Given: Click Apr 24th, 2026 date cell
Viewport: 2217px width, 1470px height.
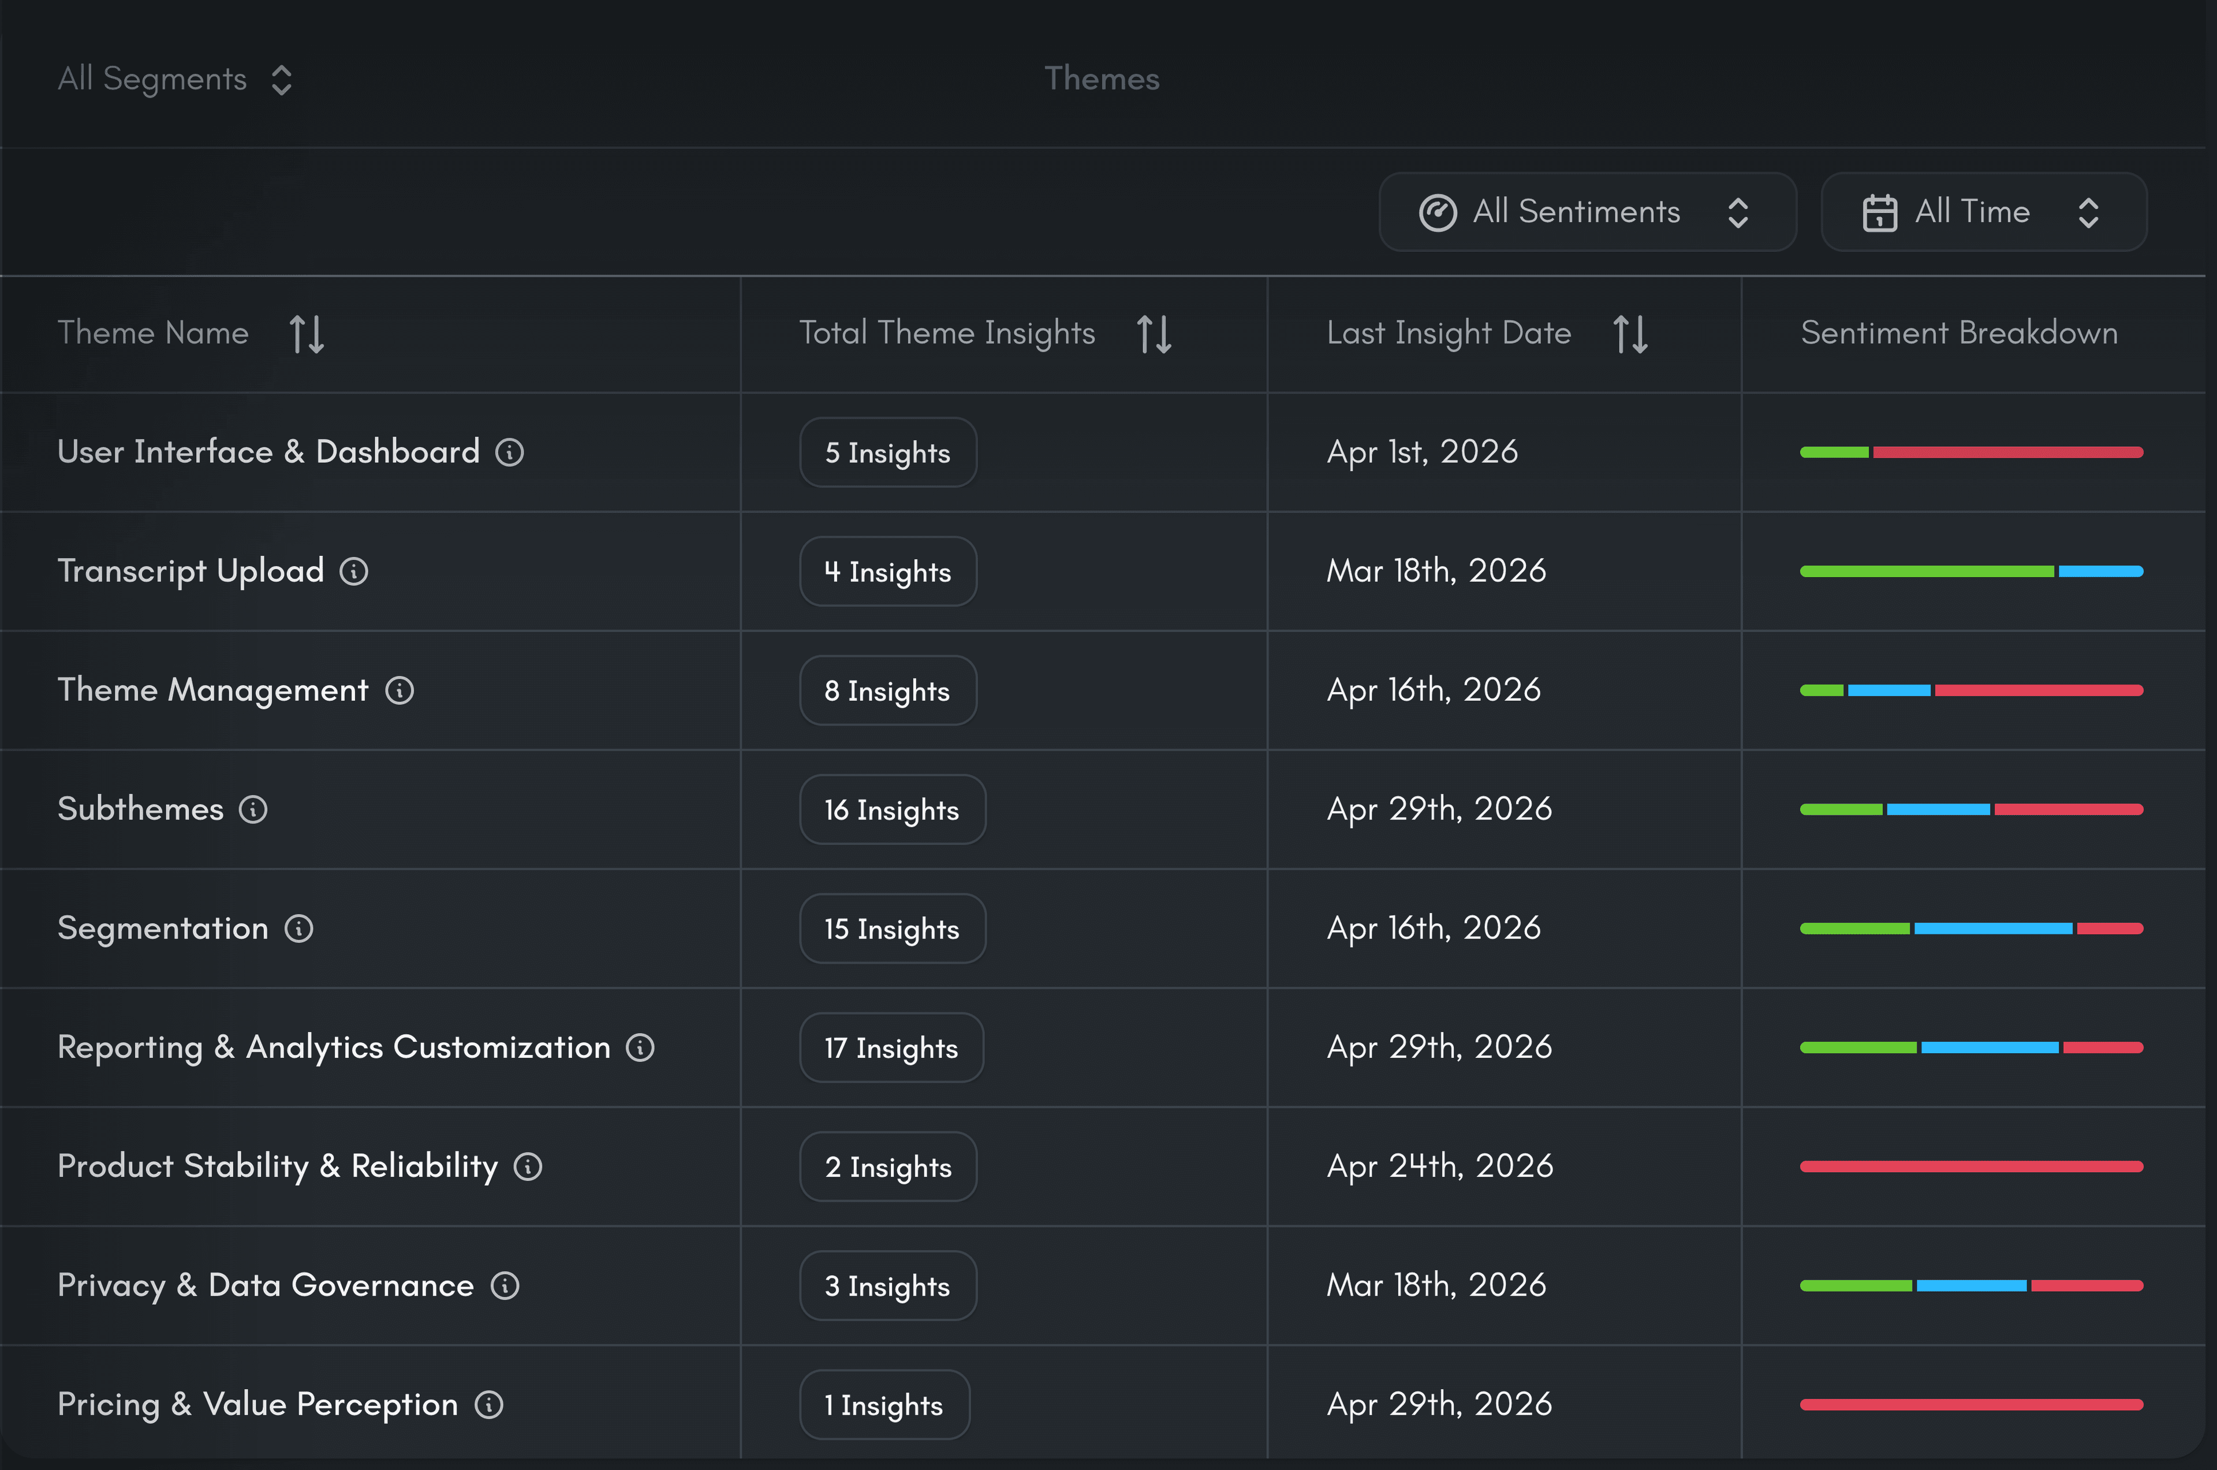Looking at the screenshot, I should click(x=1439, y=1166).
